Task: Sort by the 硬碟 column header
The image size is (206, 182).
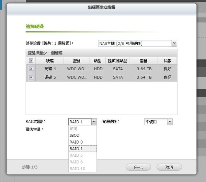Action: [50, 61]
